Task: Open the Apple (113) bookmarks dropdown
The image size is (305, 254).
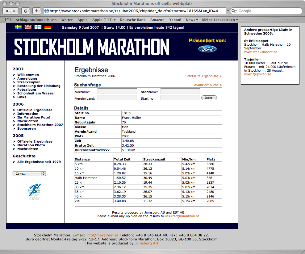Action: click(x=104, y=20)
